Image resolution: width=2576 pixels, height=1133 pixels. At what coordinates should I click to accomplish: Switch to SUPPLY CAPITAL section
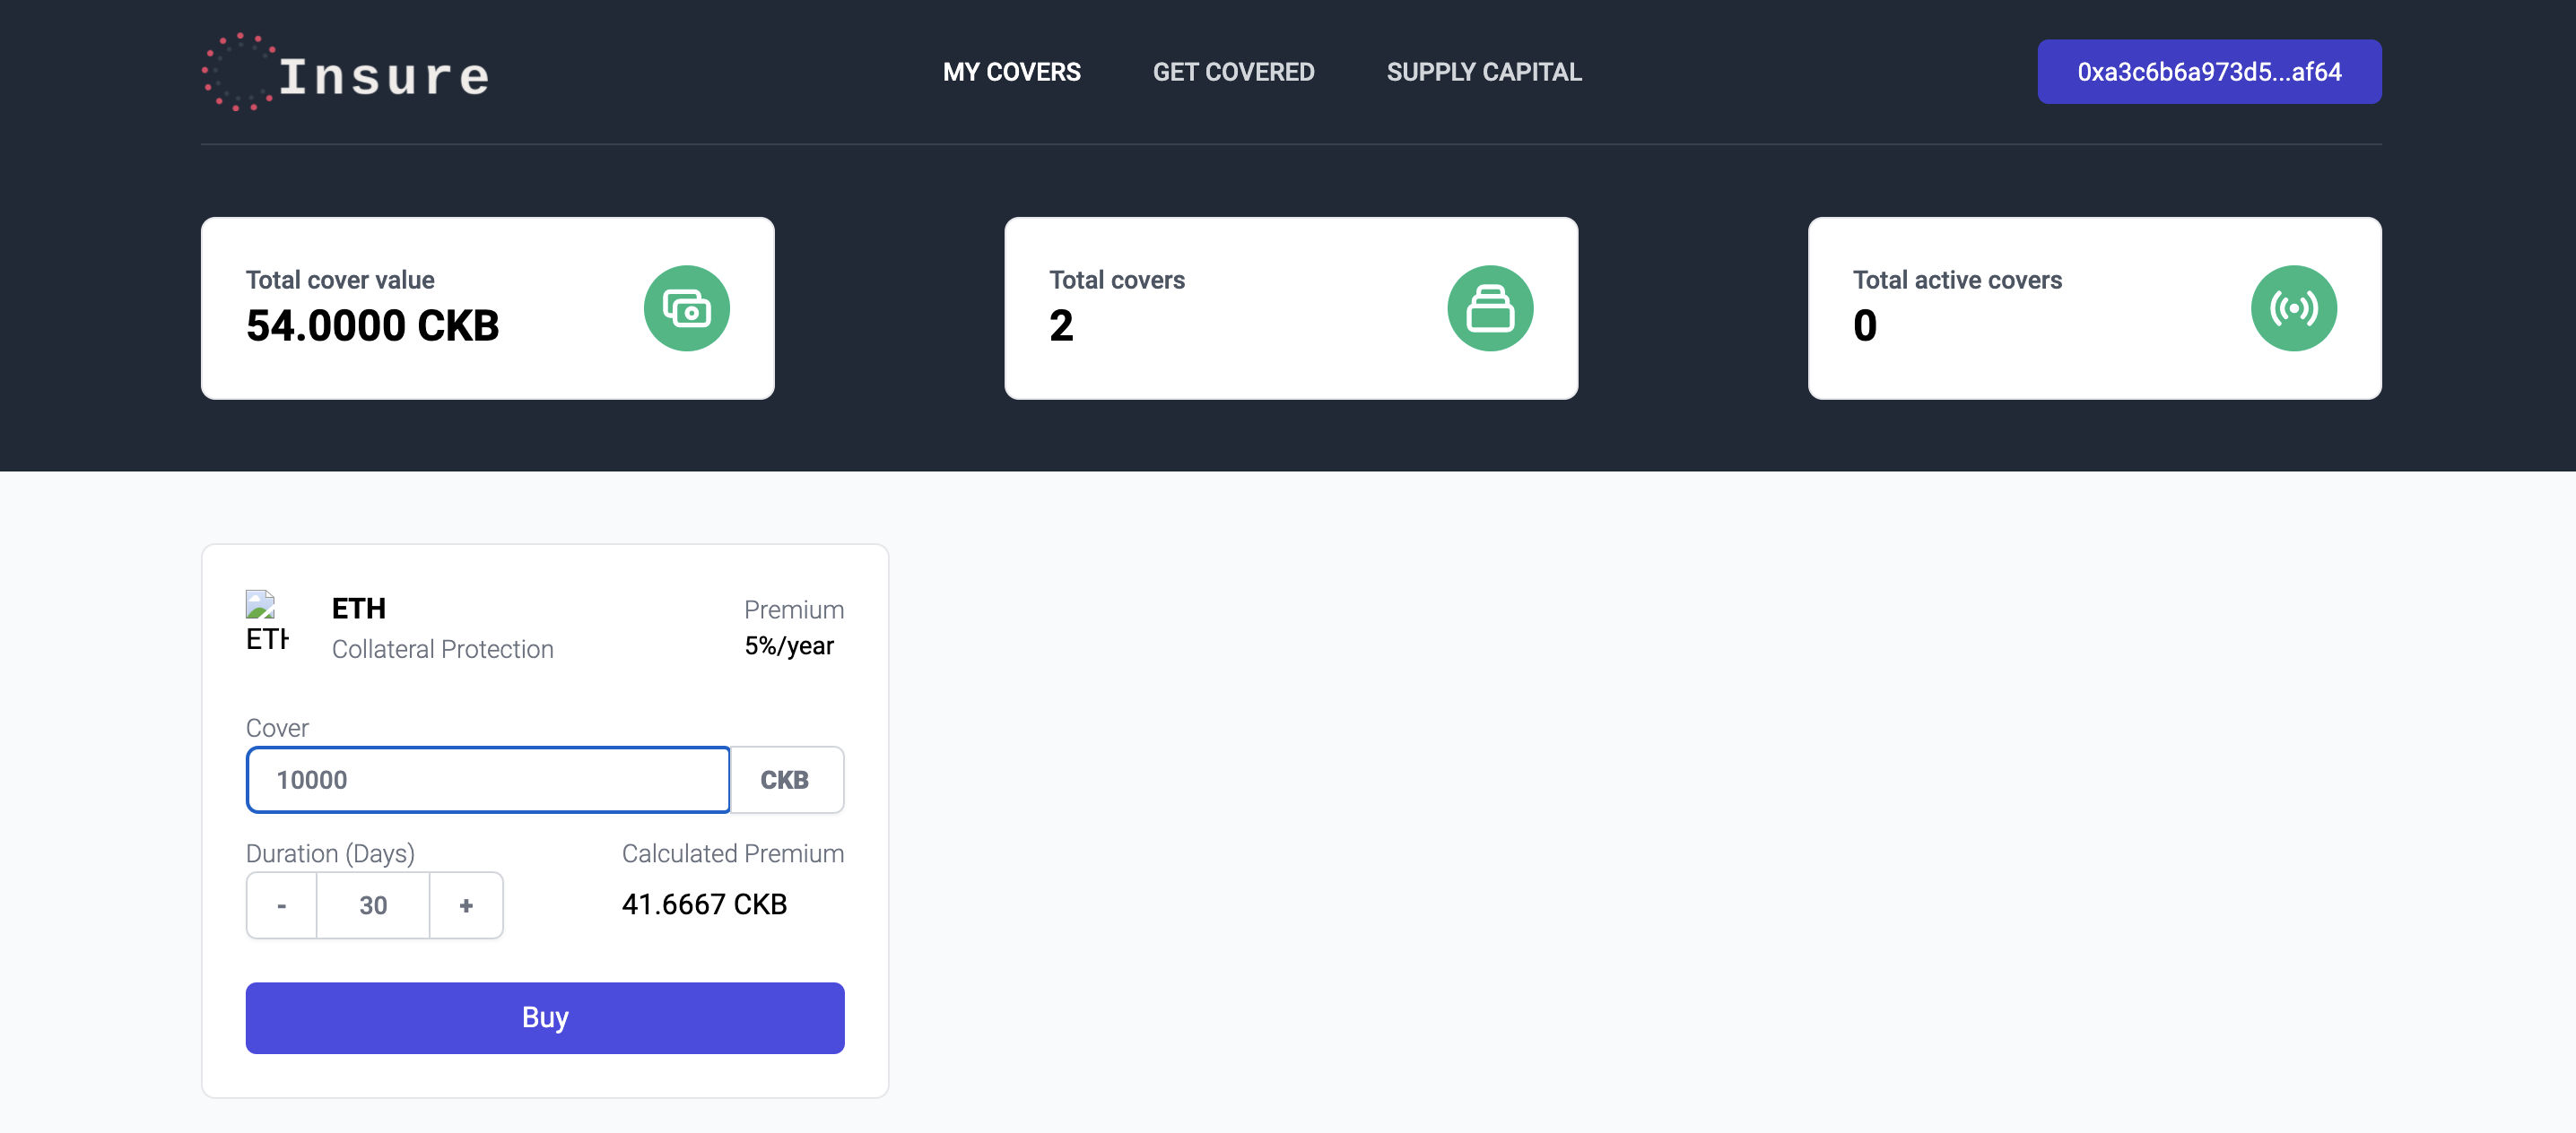pos(1483,72)
